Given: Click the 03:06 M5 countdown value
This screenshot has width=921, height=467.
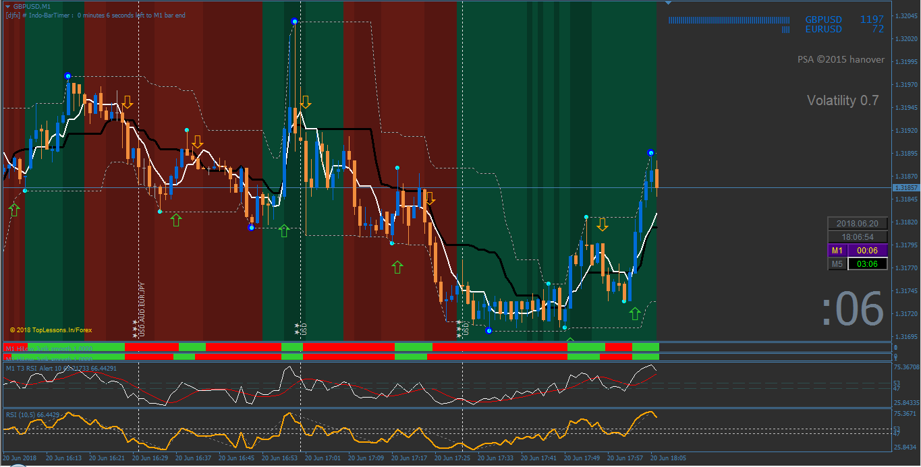Looking at the screenshot, I should (x=867, y=264).
